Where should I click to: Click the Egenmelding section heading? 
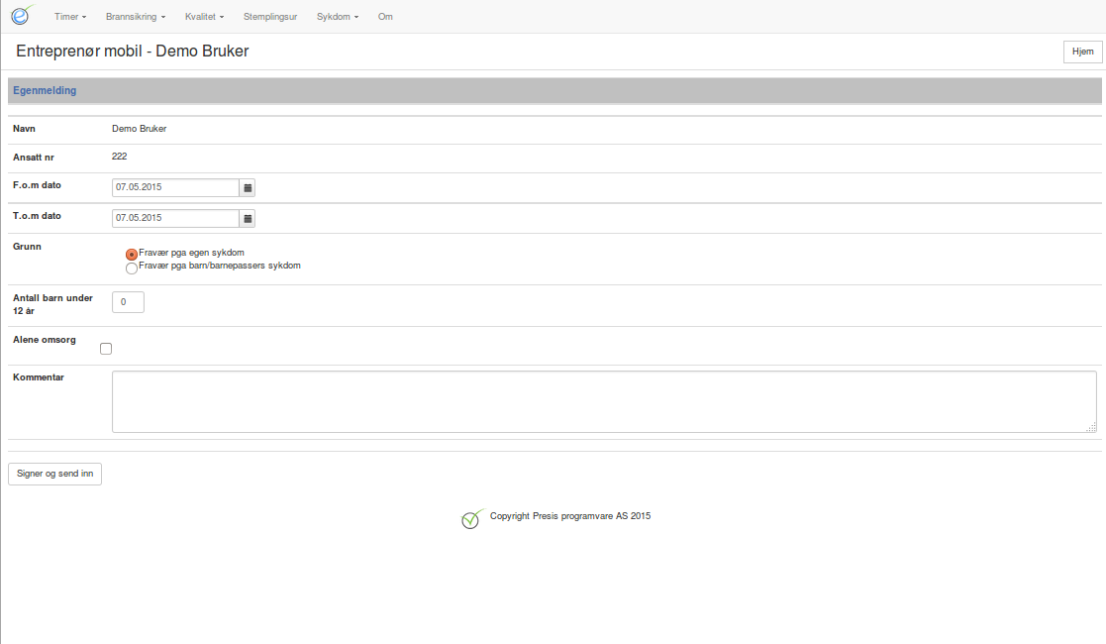pyautogui.click(x=45, y=90)
